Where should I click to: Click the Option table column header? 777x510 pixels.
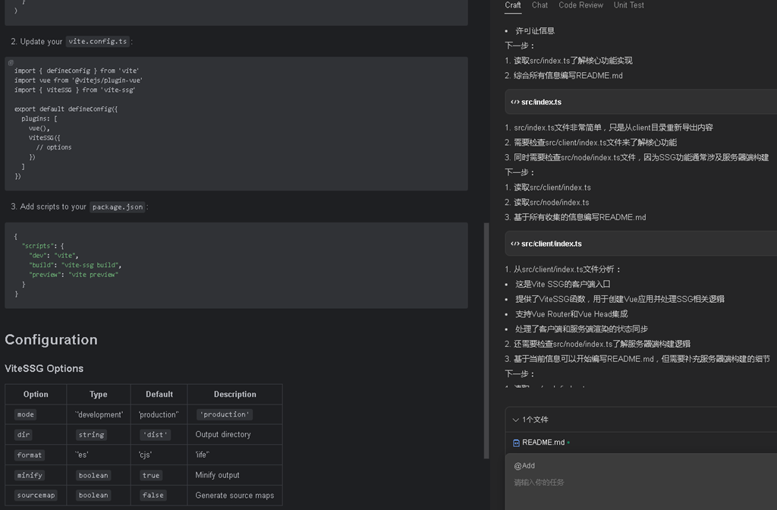click(x=36, y=394)
